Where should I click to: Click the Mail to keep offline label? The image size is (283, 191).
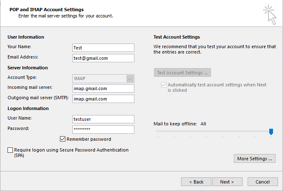[x=176, y=124]
